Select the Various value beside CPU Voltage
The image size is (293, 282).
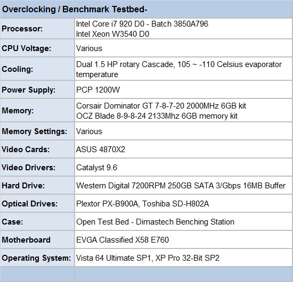pos(89,48)
